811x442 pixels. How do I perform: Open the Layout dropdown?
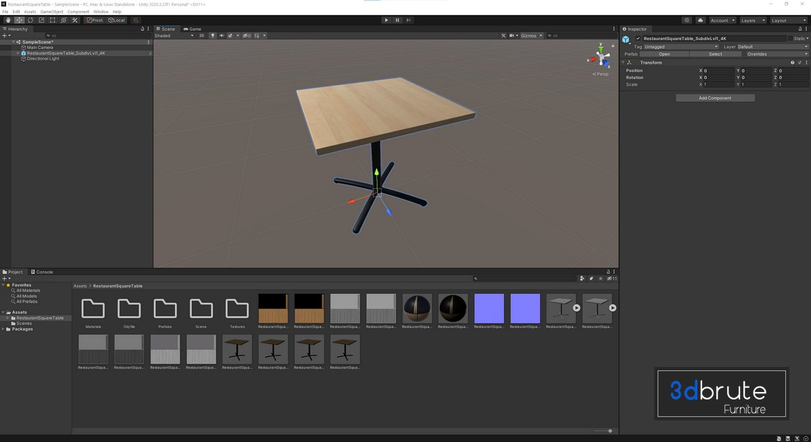[789, 20]
